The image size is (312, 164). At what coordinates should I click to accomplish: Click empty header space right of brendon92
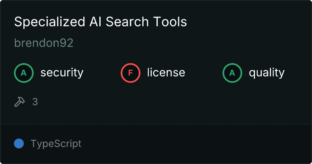tap(185, 43)
